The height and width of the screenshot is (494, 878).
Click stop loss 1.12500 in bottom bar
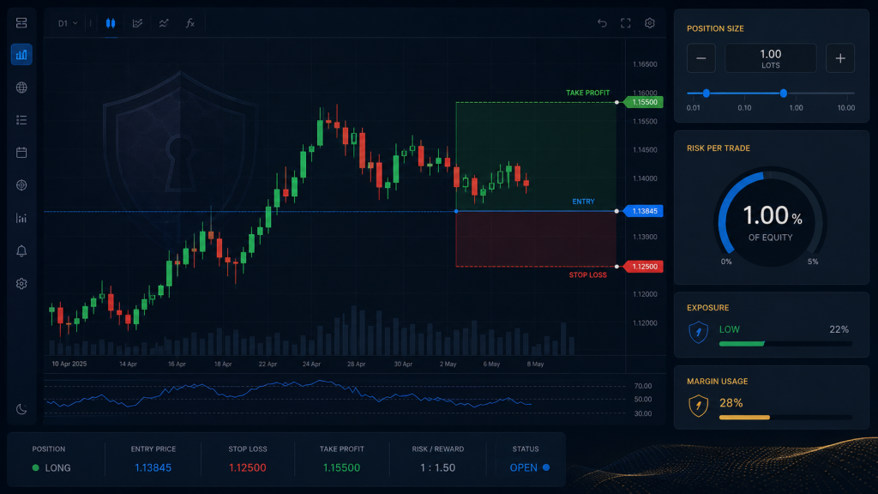click(248, 467)
